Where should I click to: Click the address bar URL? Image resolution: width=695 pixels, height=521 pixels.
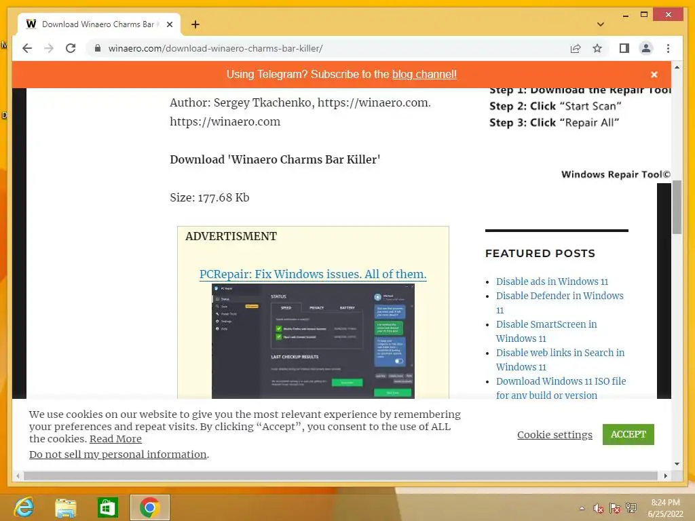215,48
